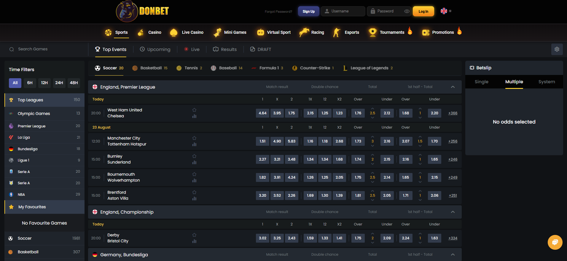This screenshot has width=567, height=261.
Task: Open statistics for Derby vs Bristol City
Action: point(194,241)
